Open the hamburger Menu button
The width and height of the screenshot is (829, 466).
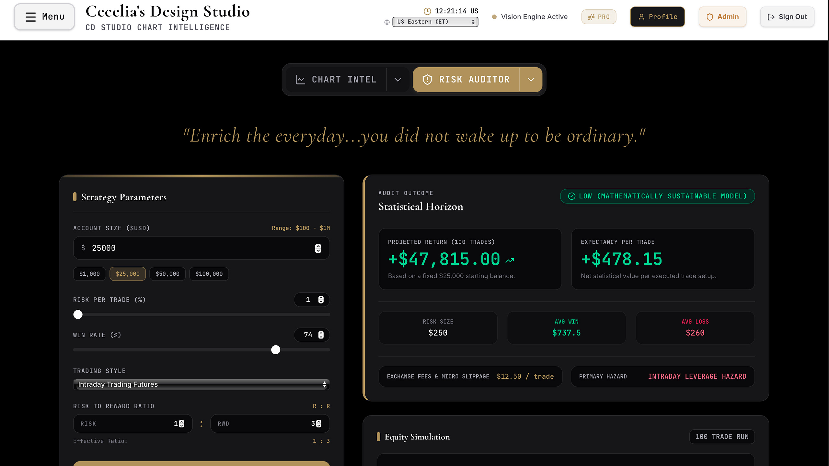point(44,17)
